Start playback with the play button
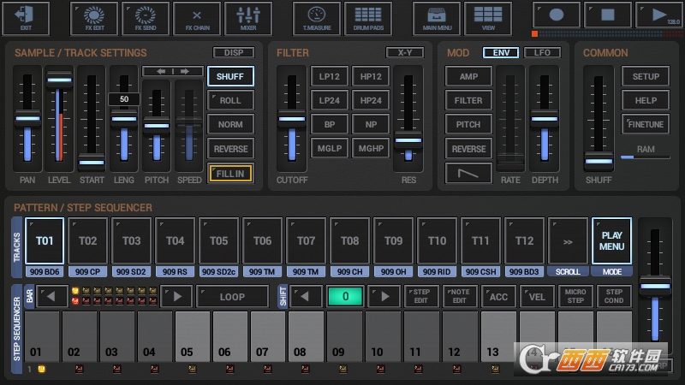Screen dimensions: 685x385 pos(659,15)
